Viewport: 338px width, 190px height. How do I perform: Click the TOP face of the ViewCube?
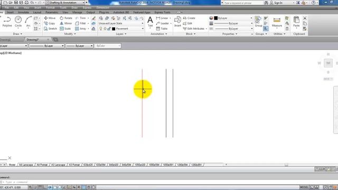pyautogui.click(x=328, y=63)
